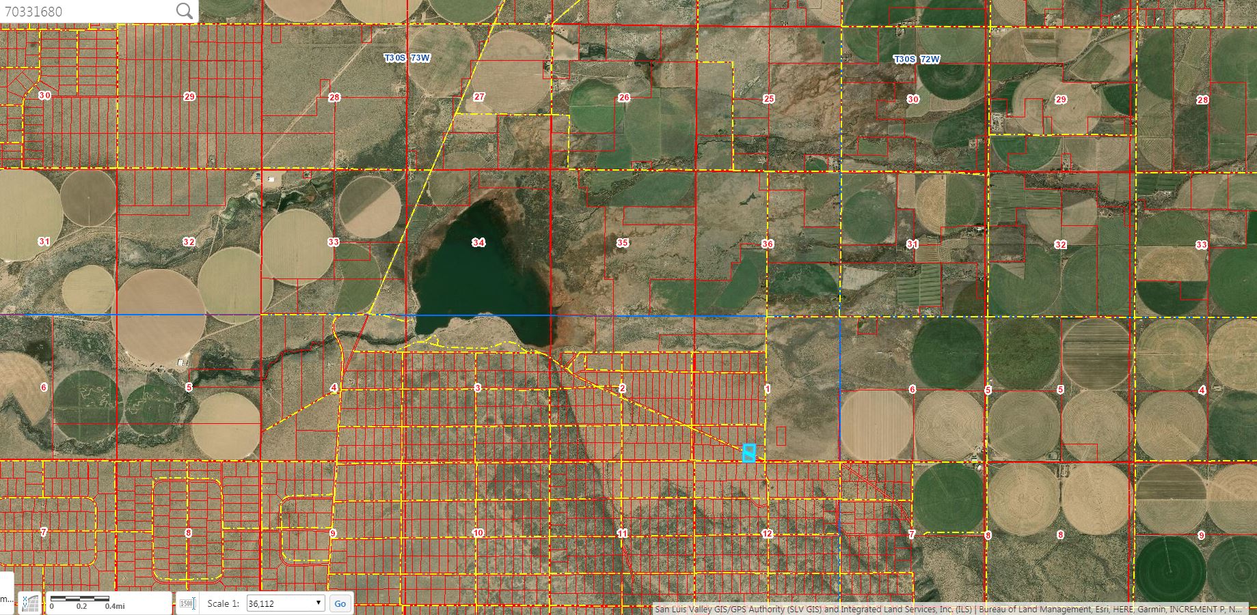1257x615 pixels.
Task: Click the section 11 number marker
Action: 622,533
